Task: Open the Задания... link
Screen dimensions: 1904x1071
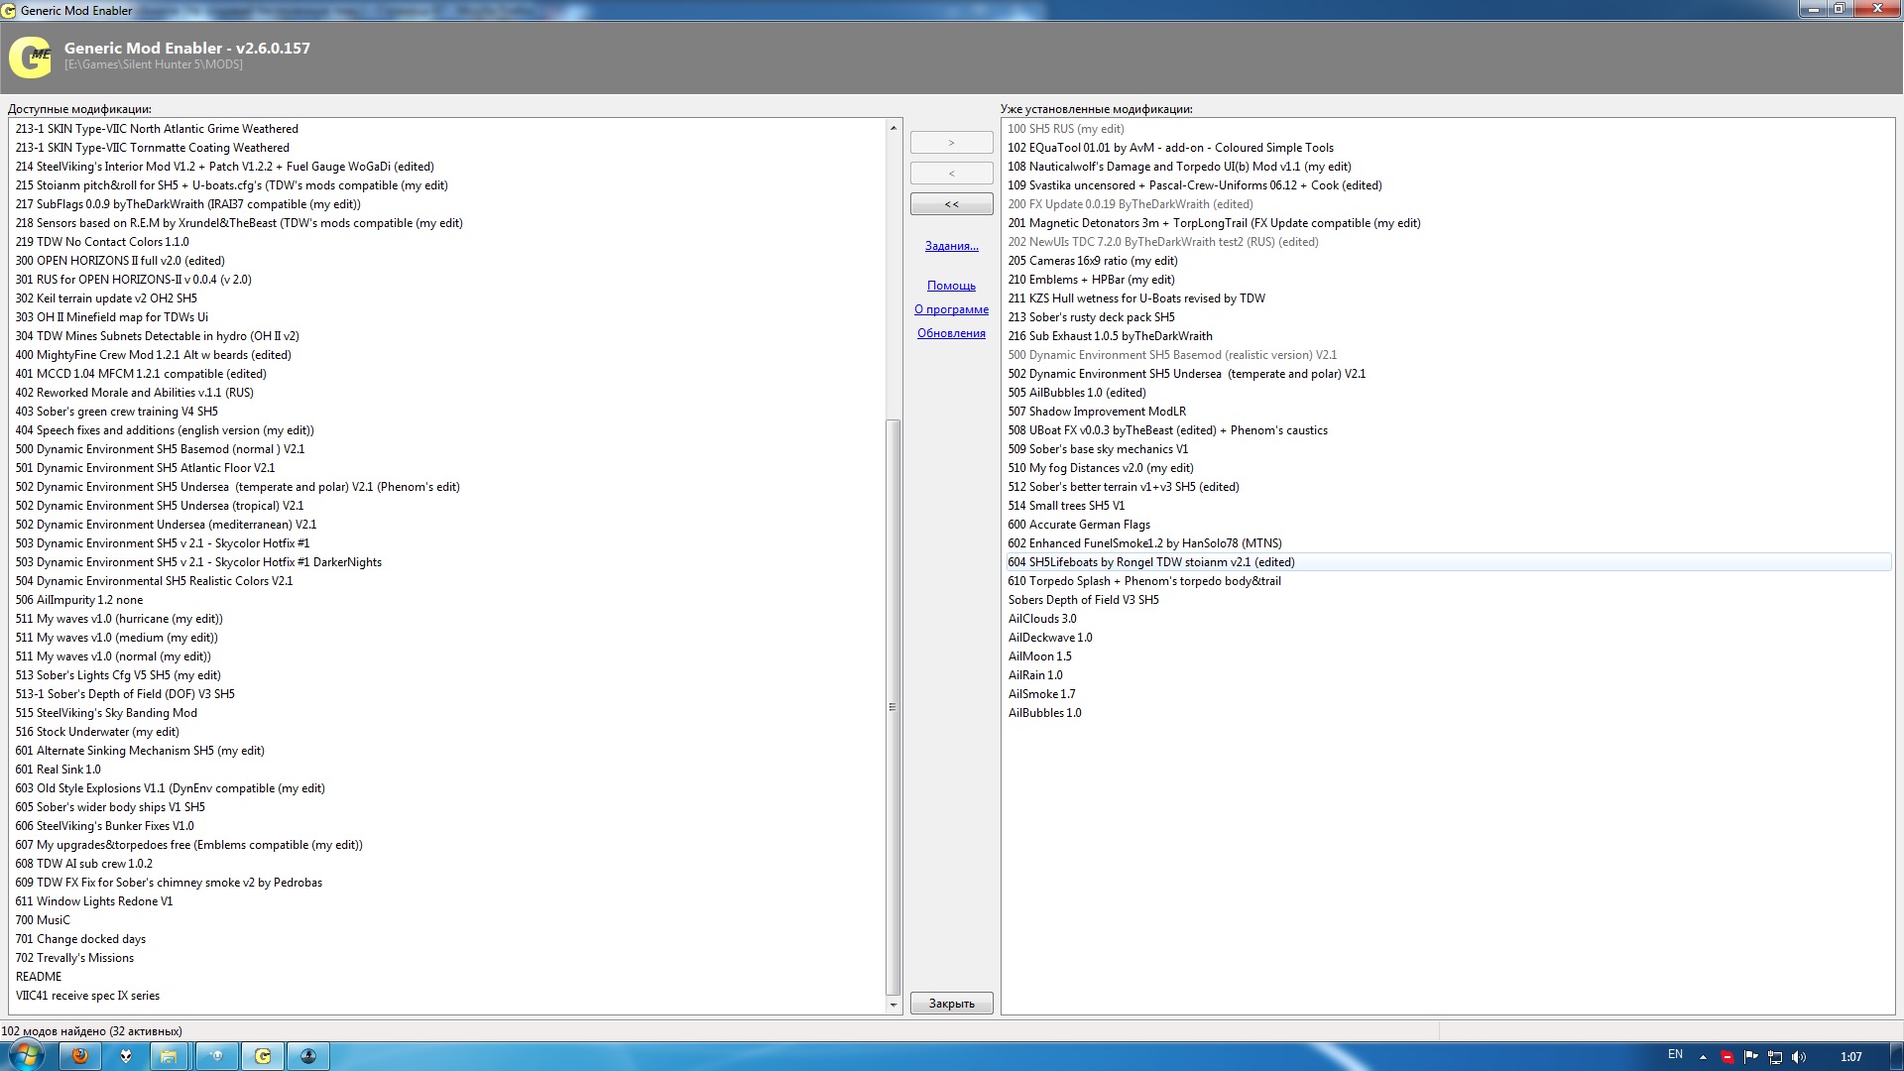Action: (x=951, y=246)
